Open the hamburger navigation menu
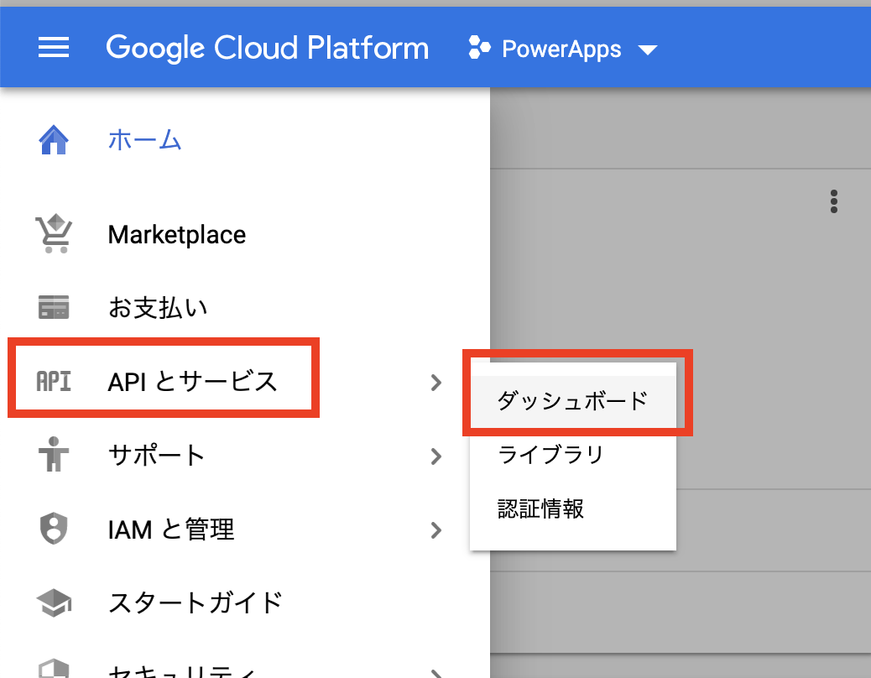 [x=54, y=48]
